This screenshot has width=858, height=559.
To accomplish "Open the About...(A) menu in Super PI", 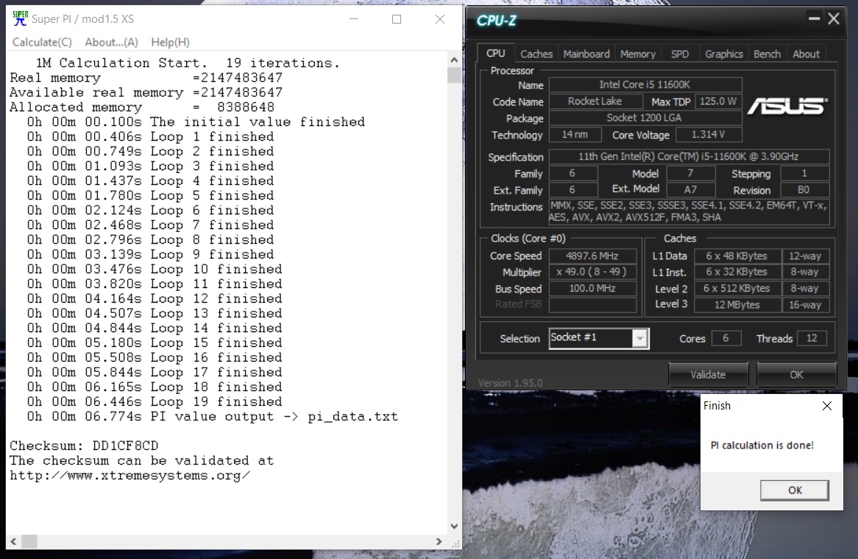I will (112, 42).
